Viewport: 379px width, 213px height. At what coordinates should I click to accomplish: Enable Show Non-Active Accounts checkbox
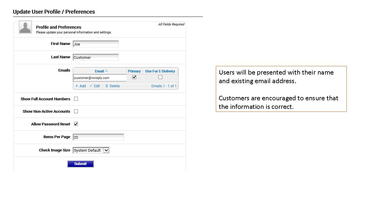(76, 112)
